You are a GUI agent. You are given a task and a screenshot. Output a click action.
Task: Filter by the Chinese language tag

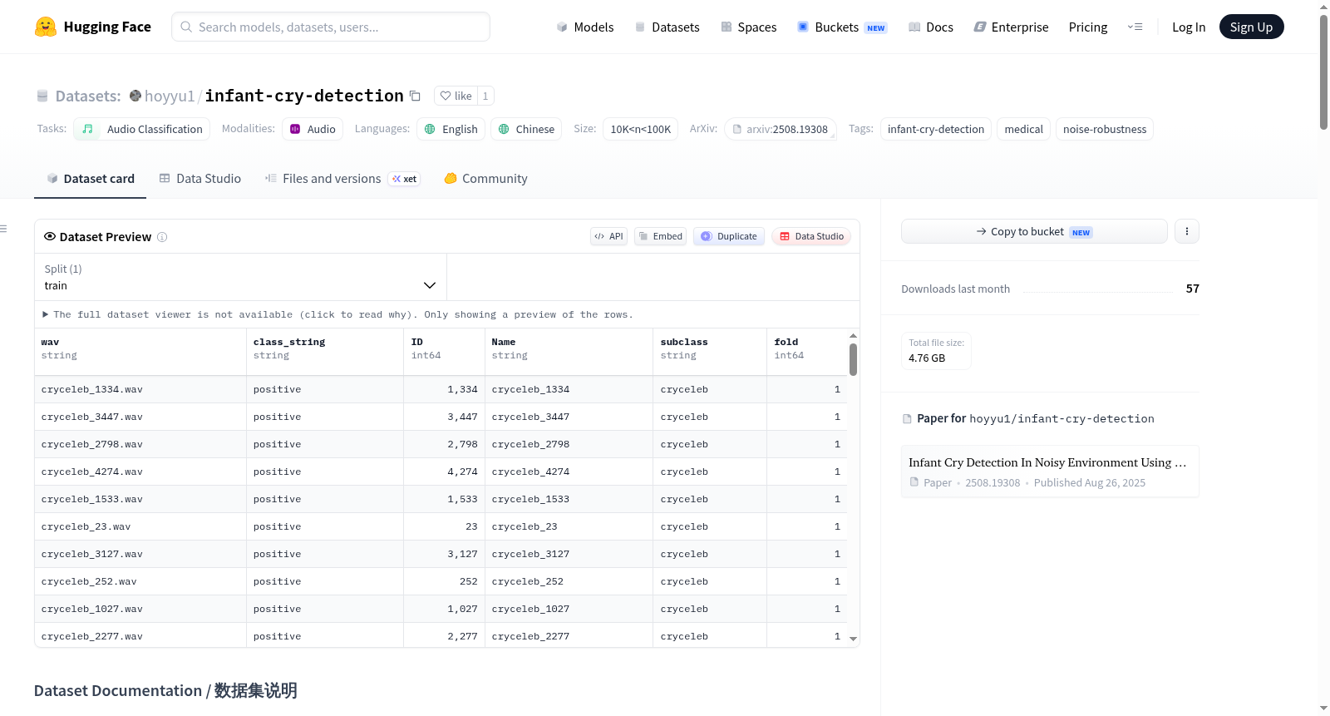526,129
